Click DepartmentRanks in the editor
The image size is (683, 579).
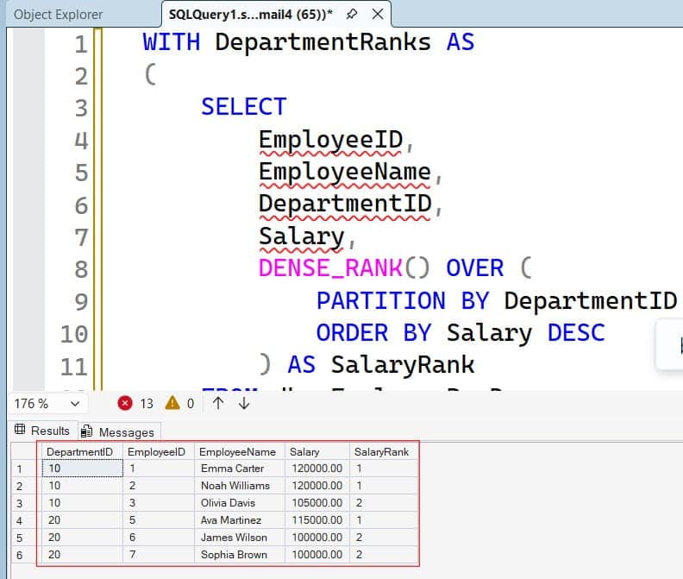tap(323, 42)
